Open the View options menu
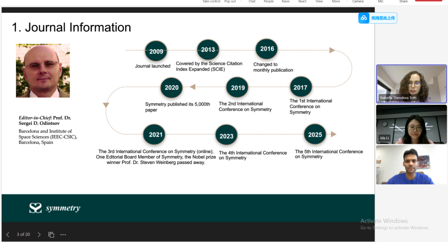 point(319,2)
